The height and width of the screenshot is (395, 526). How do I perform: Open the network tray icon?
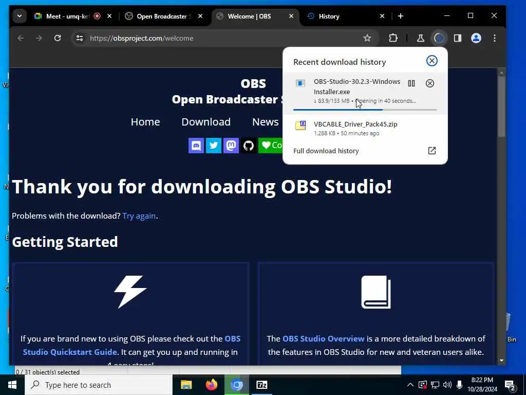435,385
